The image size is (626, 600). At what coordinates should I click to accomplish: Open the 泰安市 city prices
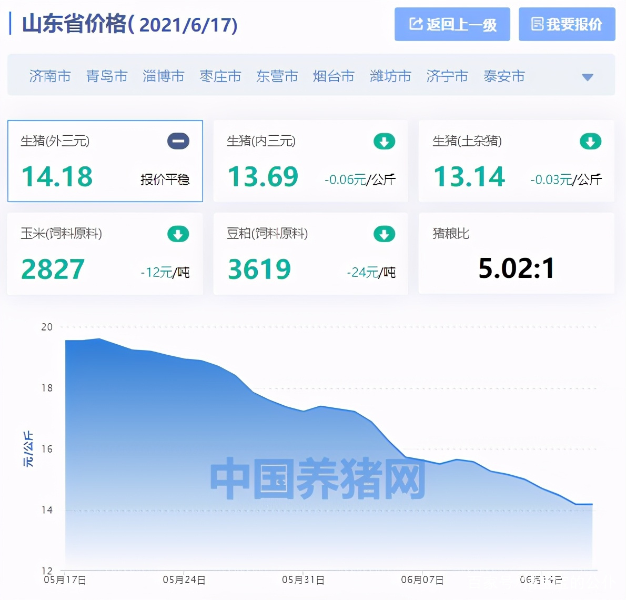[504, 76]
